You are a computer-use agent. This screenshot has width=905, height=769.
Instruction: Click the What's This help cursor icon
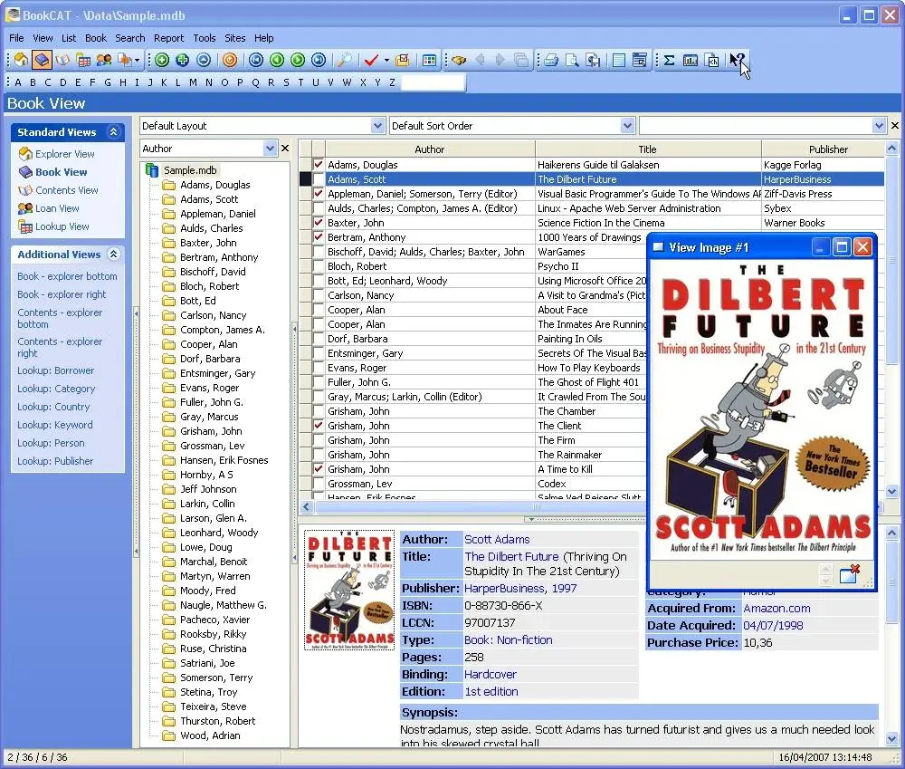pos(737,60)
